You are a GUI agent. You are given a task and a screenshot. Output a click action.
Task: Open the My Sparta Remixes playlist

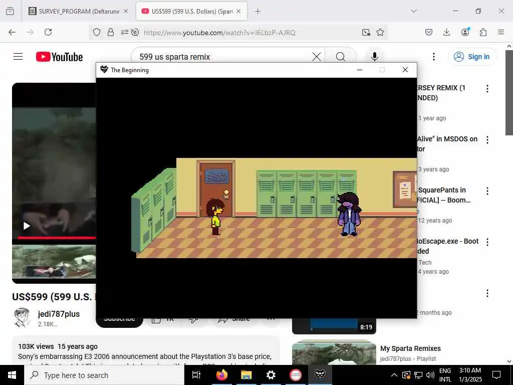[x=411, y=348]
